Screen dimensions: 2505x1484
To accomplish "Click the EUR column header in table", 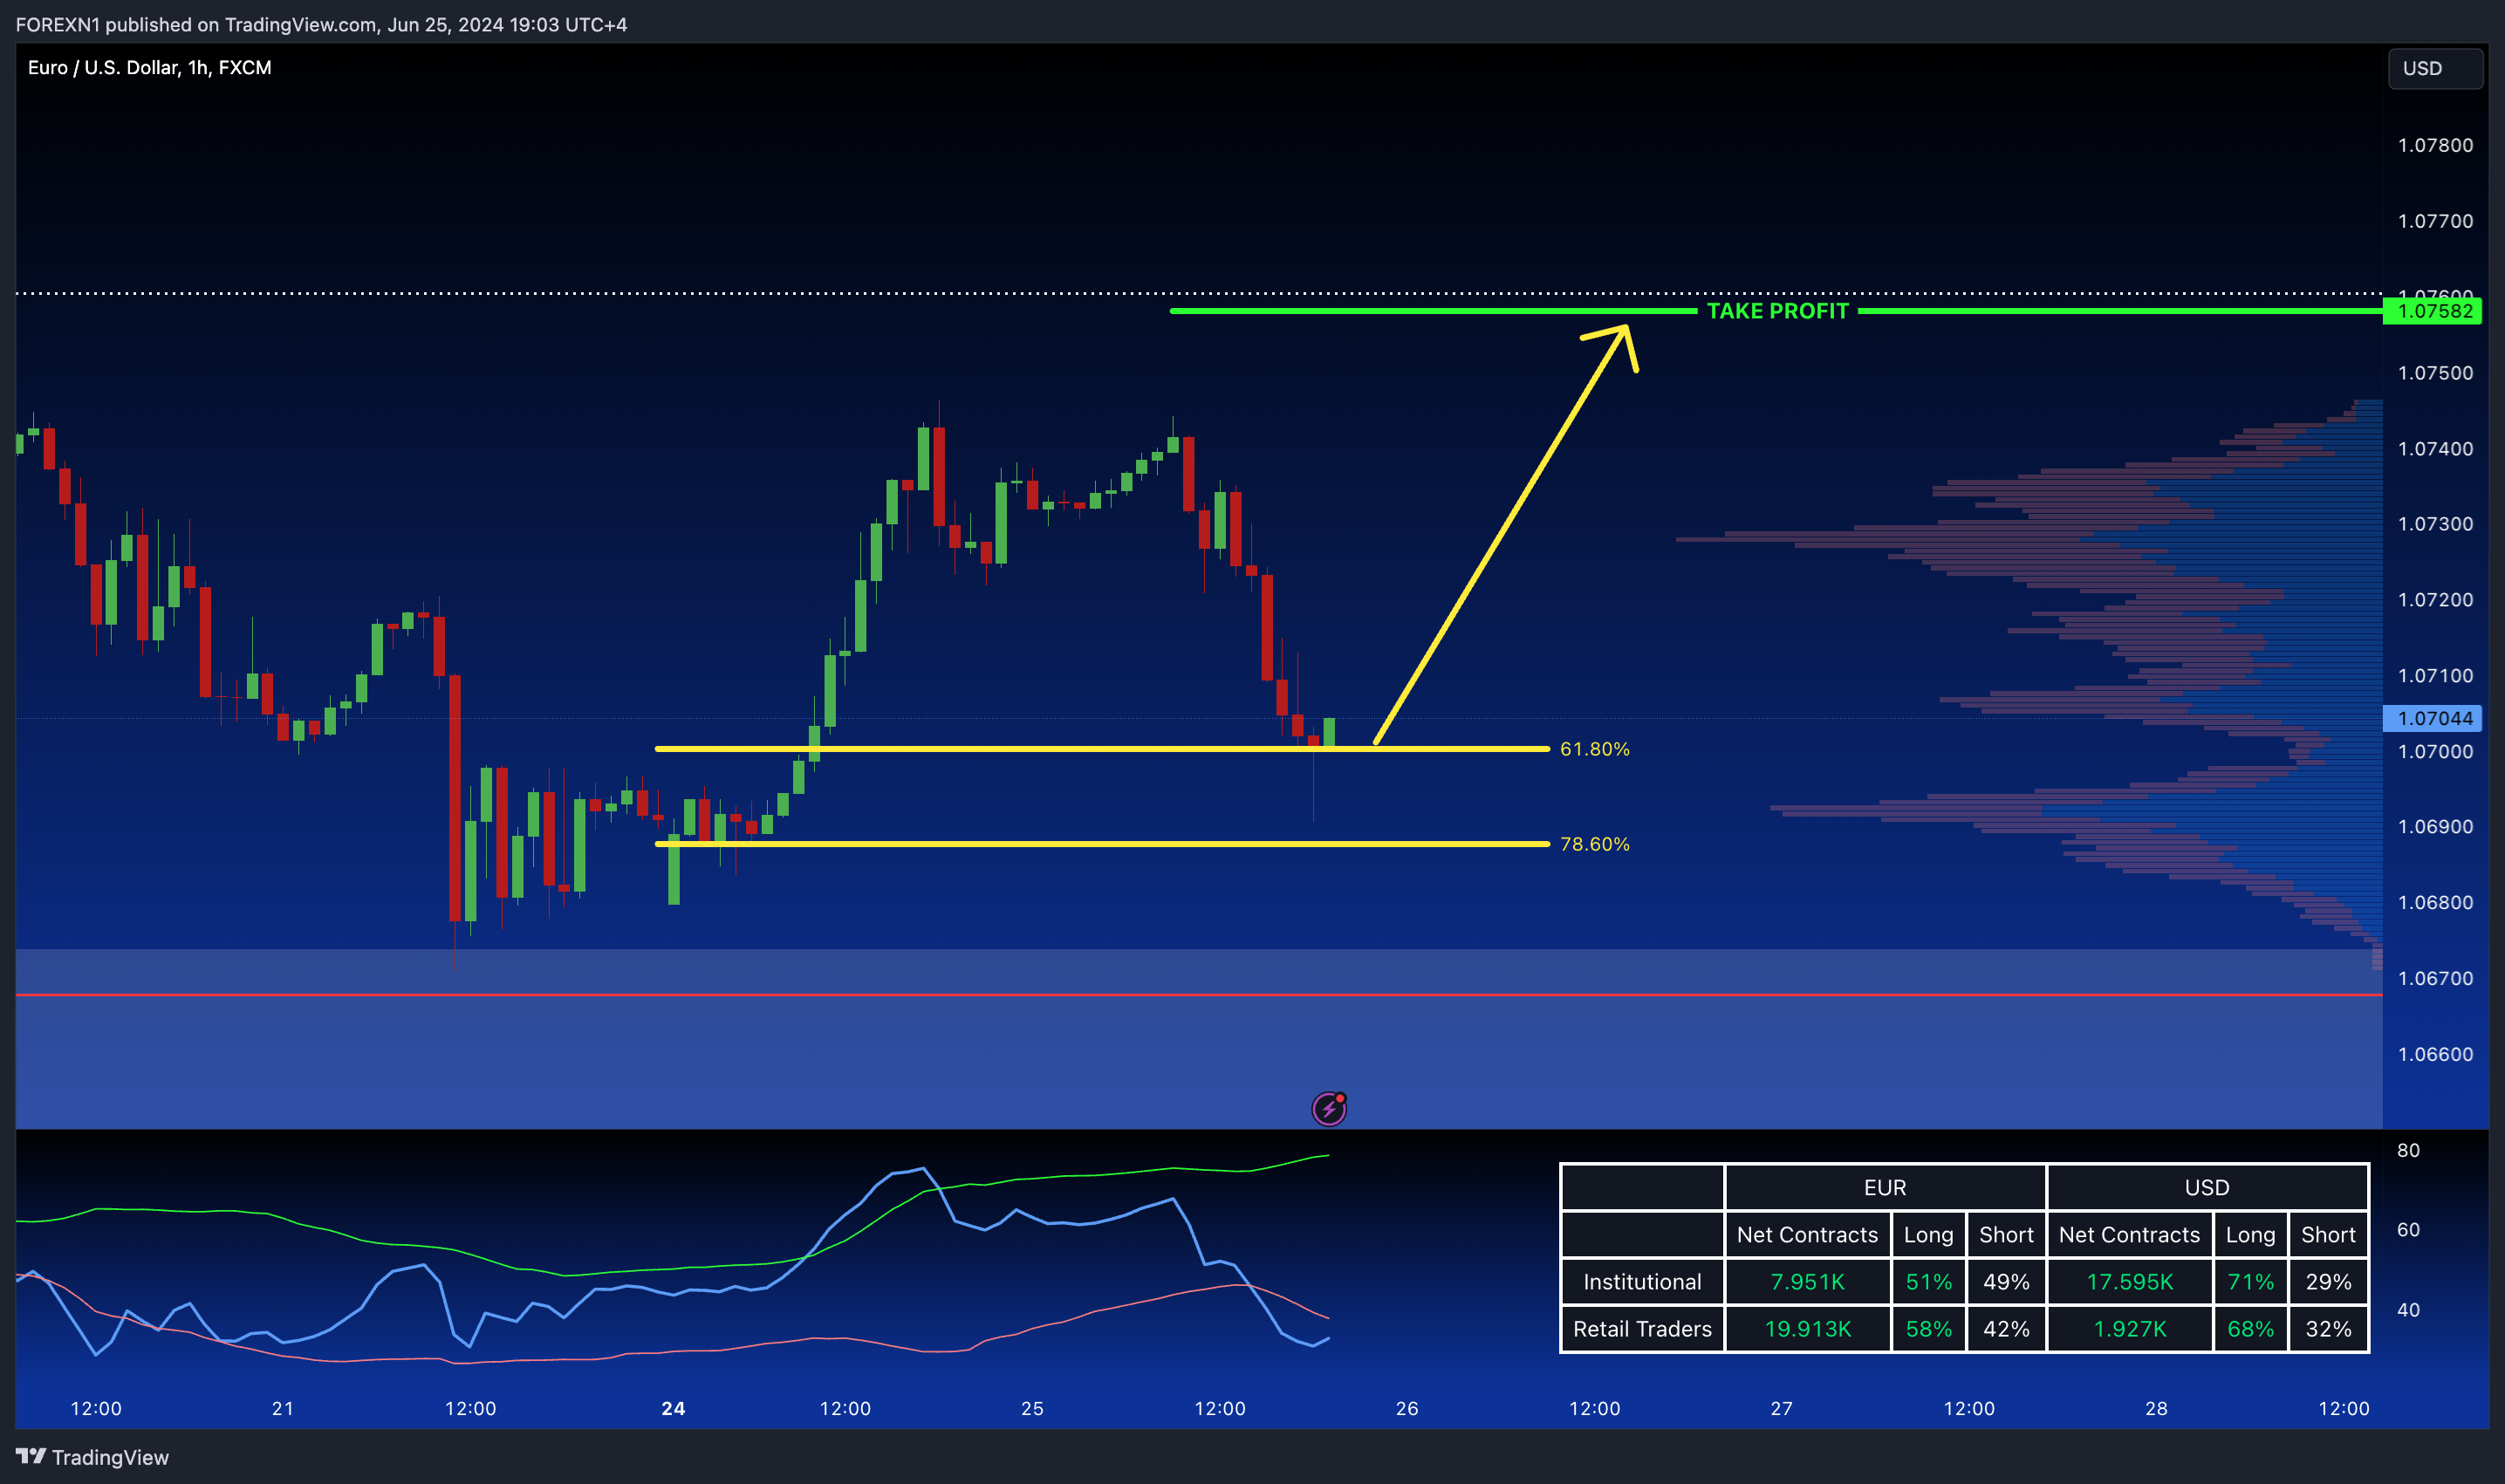I will pos(1885,1187).
